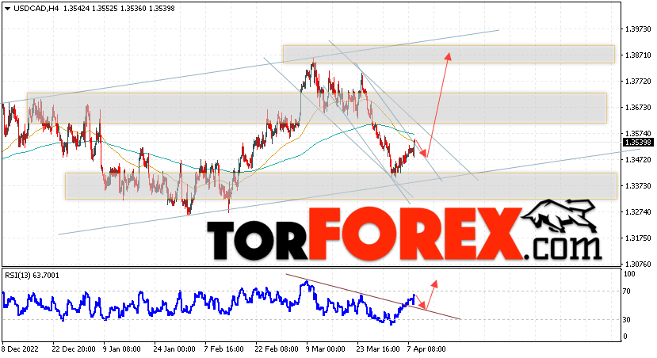This screenshot has height=358, width=657.
Task: Click the 9 Mar 00:00 time label
Action: [326, 348]
